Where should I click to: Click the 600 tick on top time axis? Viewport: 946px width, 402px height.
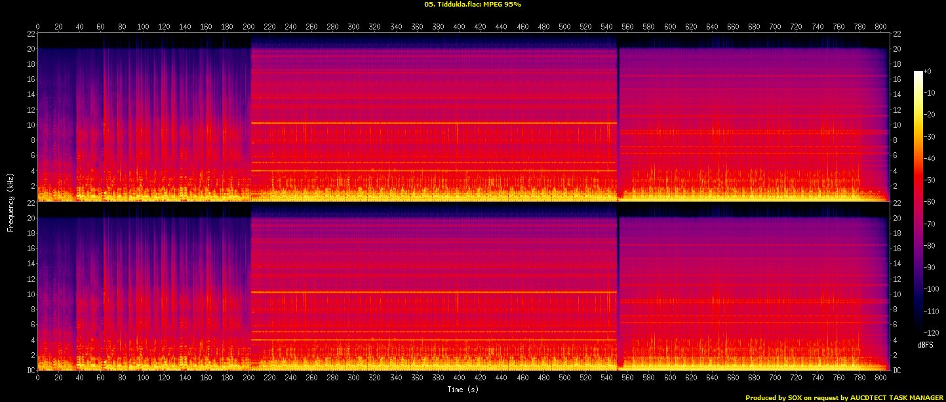[670, 27]
